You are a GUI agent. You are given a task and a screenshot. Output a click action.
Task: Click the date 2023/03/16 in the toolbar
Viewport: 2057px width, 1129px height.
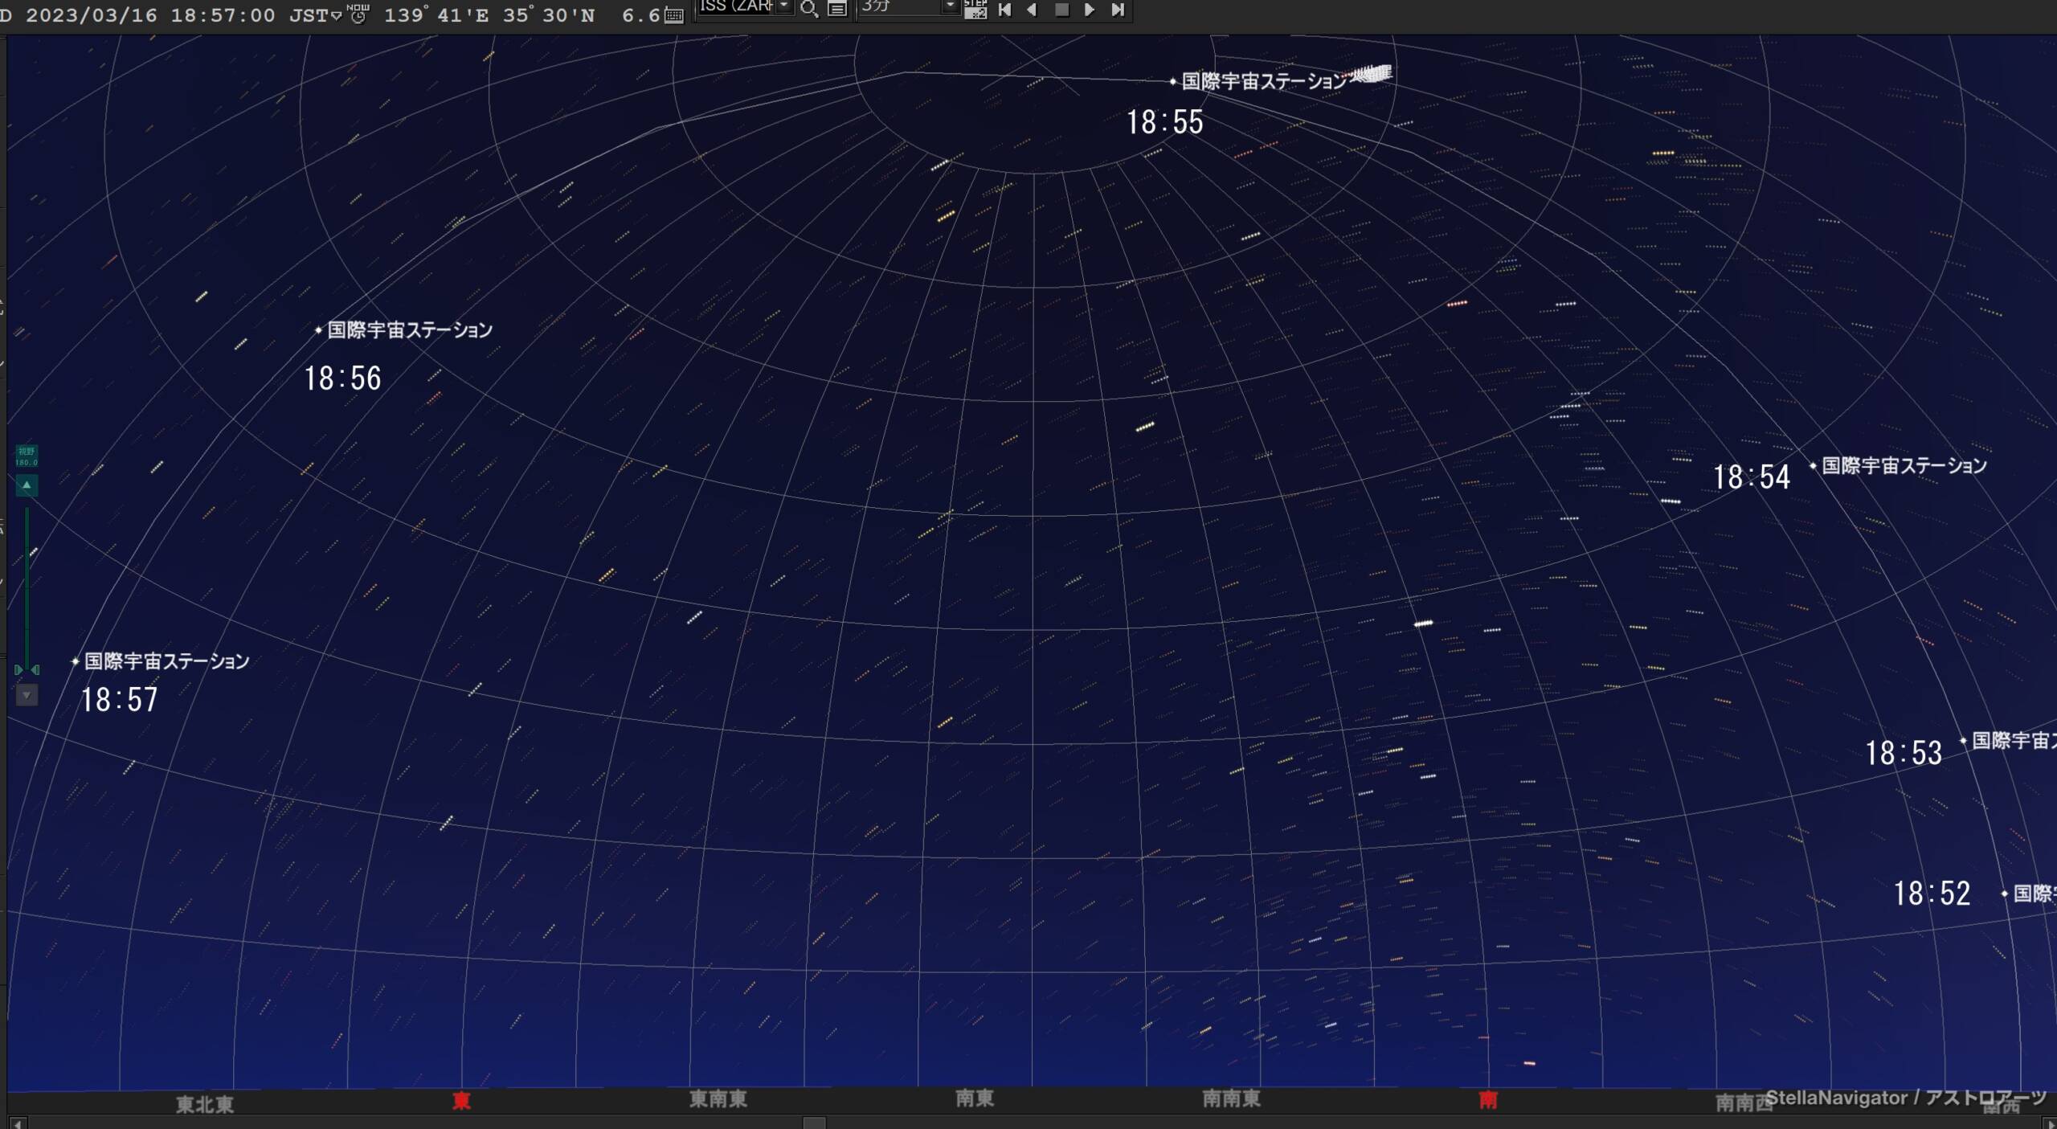pyautogui.click(x=92, y=16)
